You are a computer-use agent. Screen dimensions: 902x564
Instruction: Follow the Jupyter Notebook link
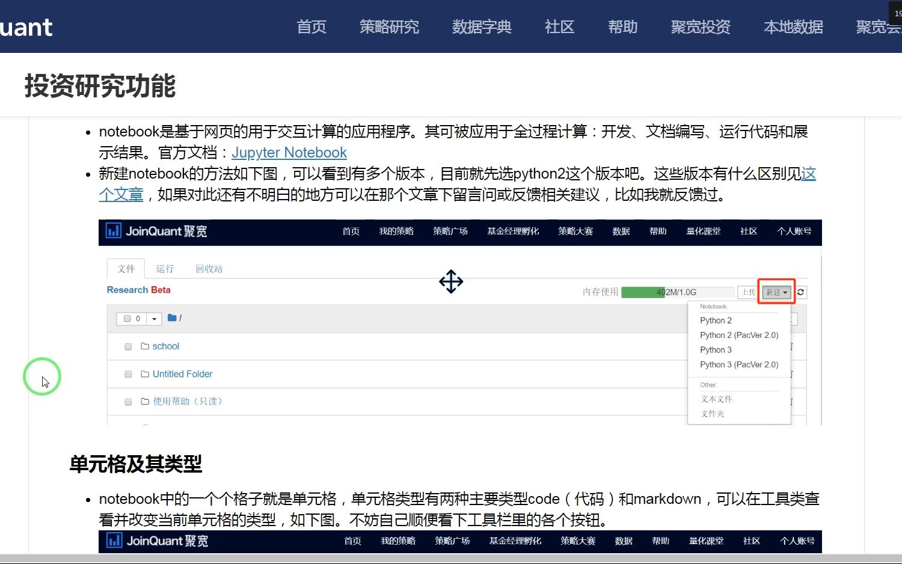pyautogui.click(x=289, y=153)
